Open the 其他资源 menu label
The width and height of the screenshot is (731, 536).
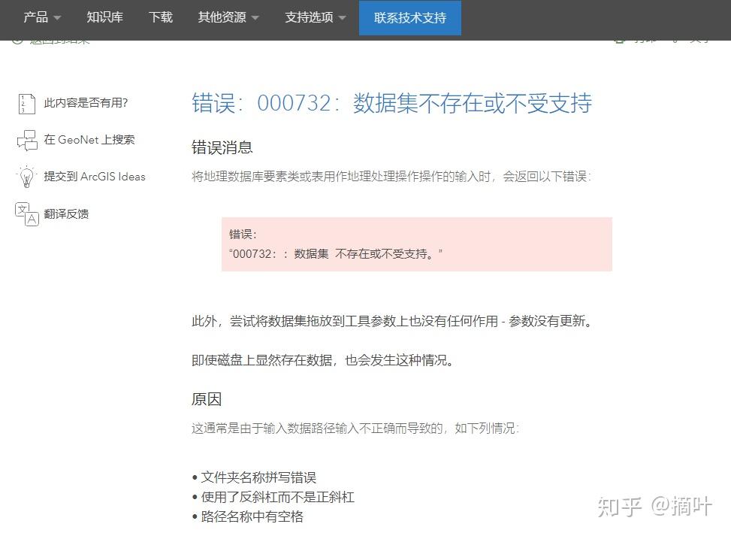222,18
